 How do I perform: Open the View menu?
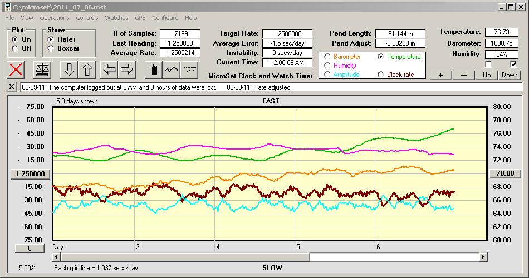pos(27,18)
